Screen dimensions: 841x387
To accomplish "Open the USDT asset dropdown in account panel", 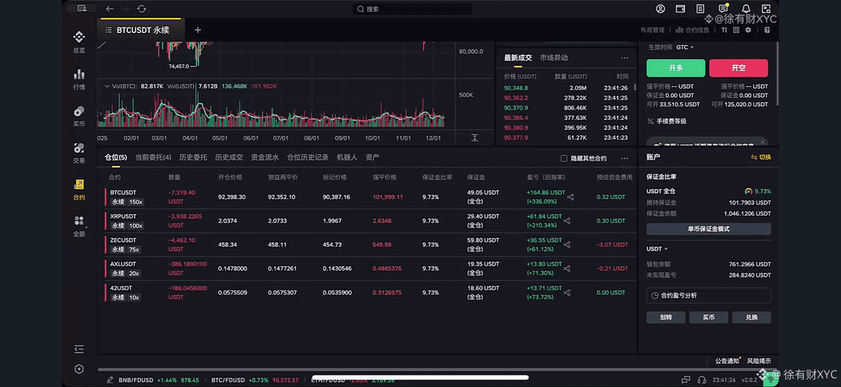I will click(x=657, y=249).
